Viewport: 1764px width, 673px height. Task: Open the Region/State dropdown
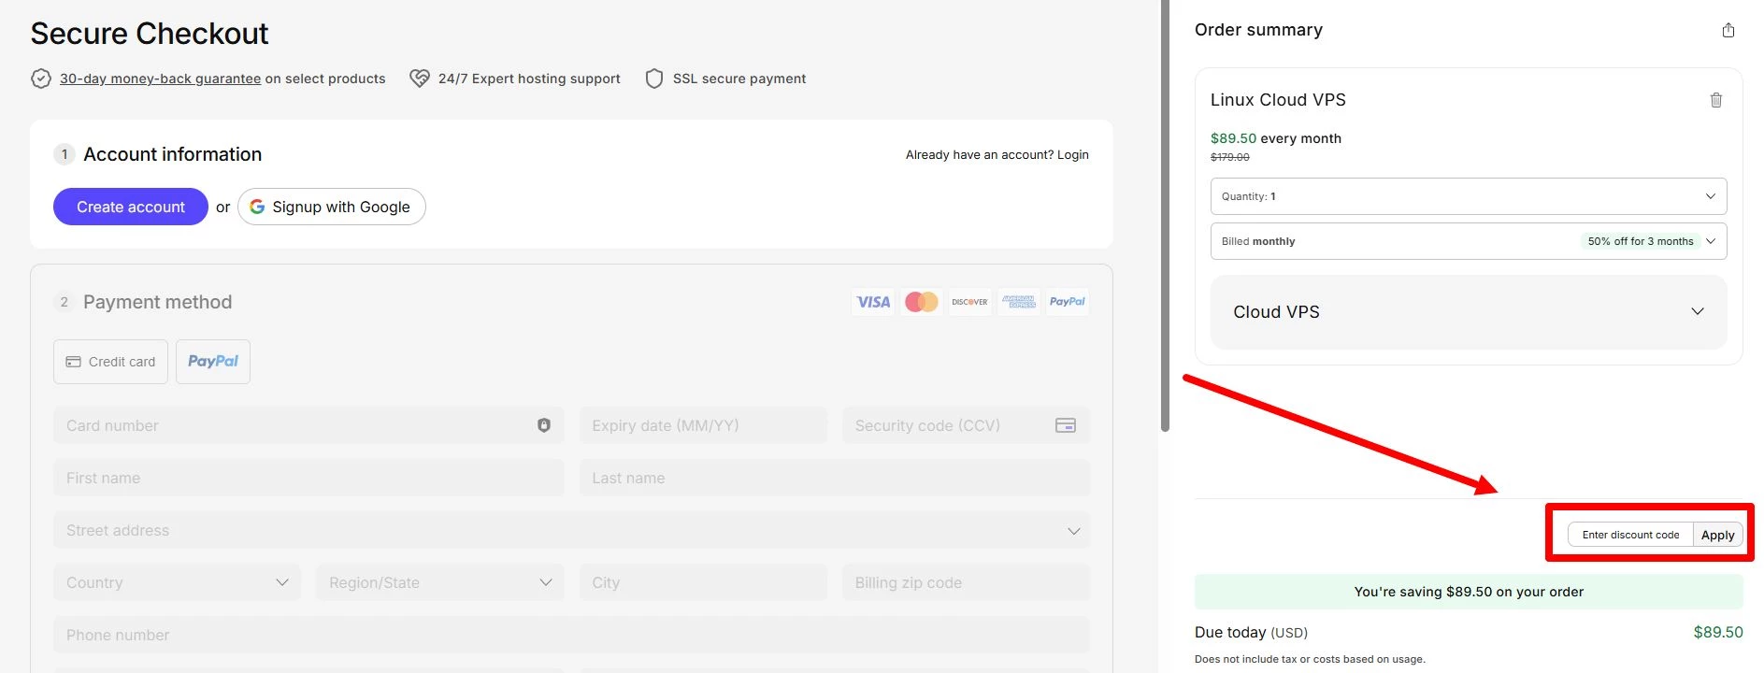(x=439, y=582)
